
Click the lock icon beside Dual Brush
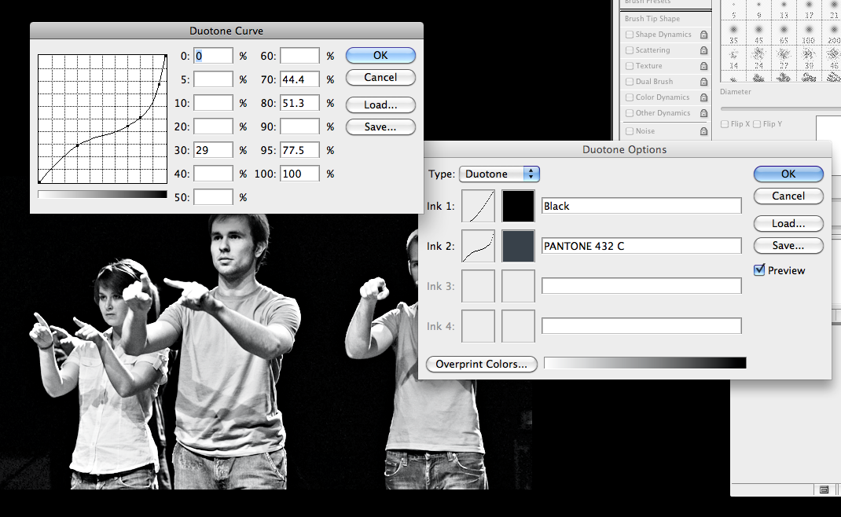click(x=703, y=82)
